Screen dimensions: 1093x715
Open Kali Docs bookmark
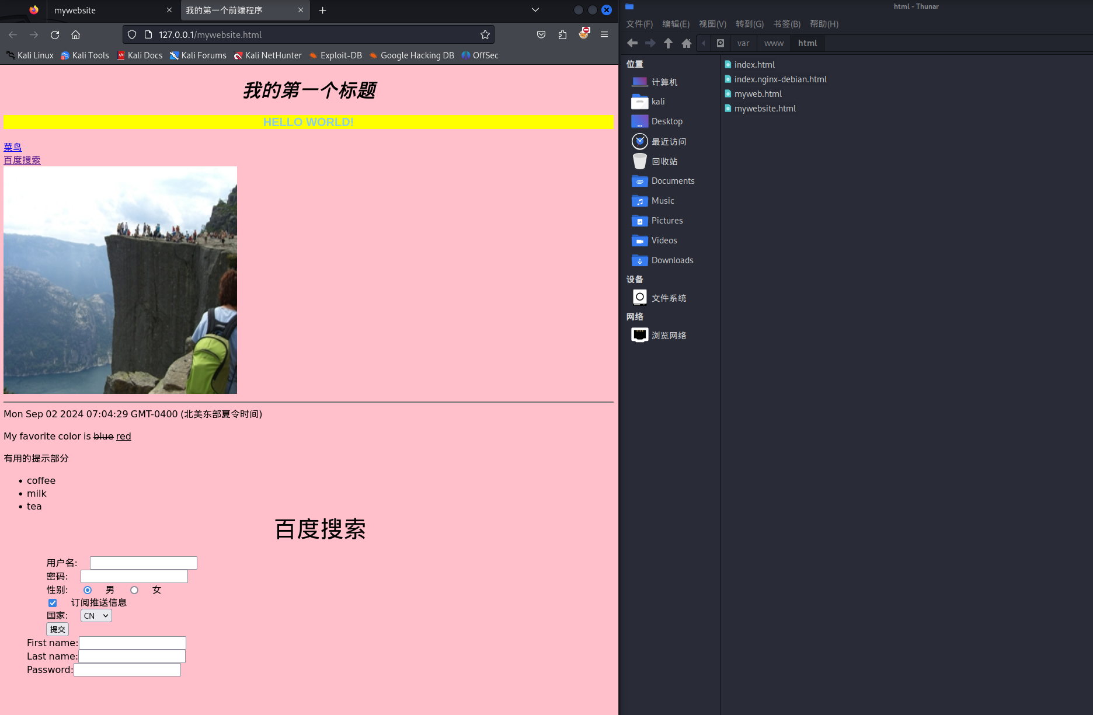click(140, 55)
